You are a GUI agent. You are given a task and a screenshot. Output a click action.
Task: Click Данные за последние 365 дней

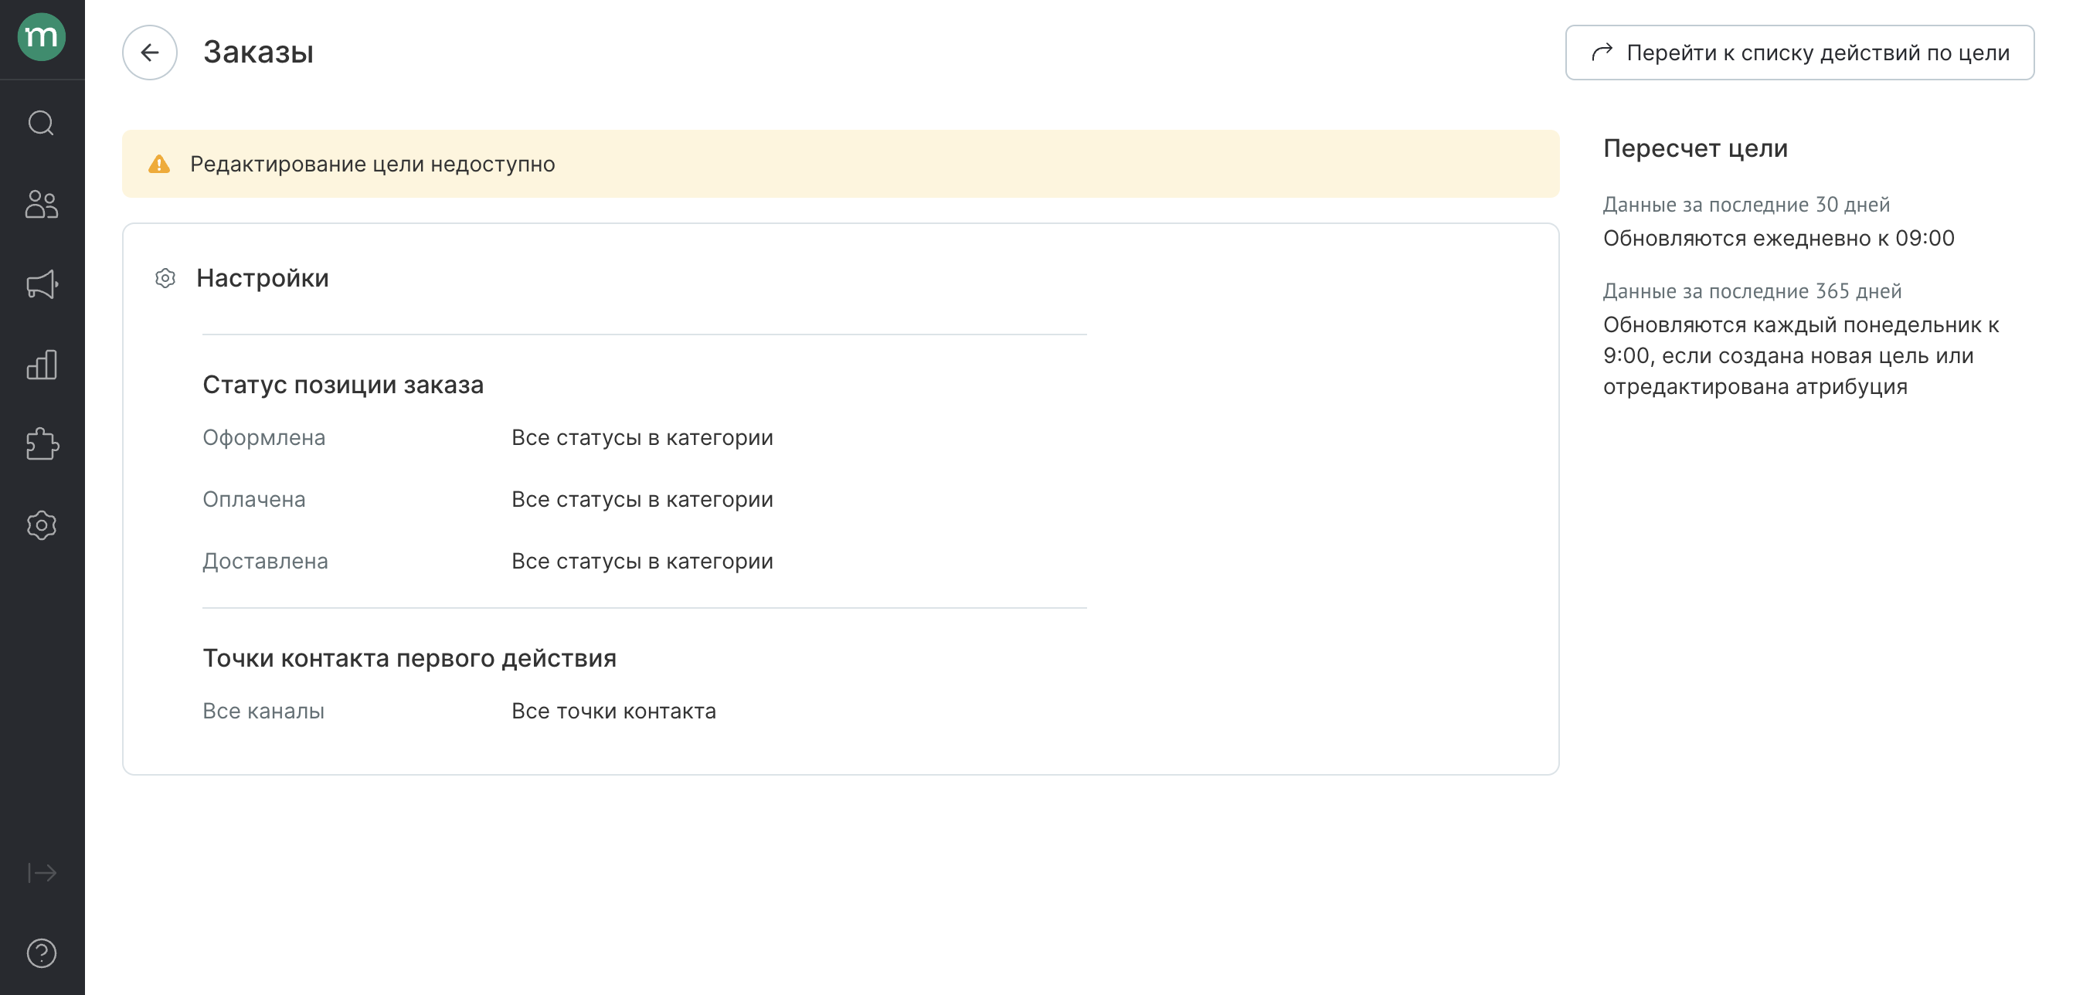click(1752, 291)
